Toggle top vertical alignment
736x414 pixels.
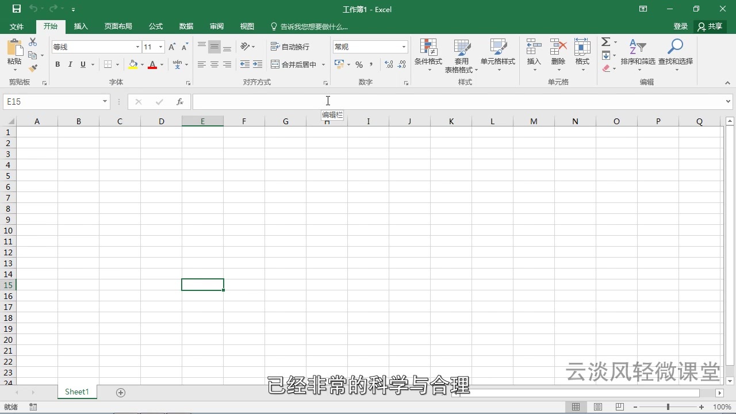click(x=202, y=47)
